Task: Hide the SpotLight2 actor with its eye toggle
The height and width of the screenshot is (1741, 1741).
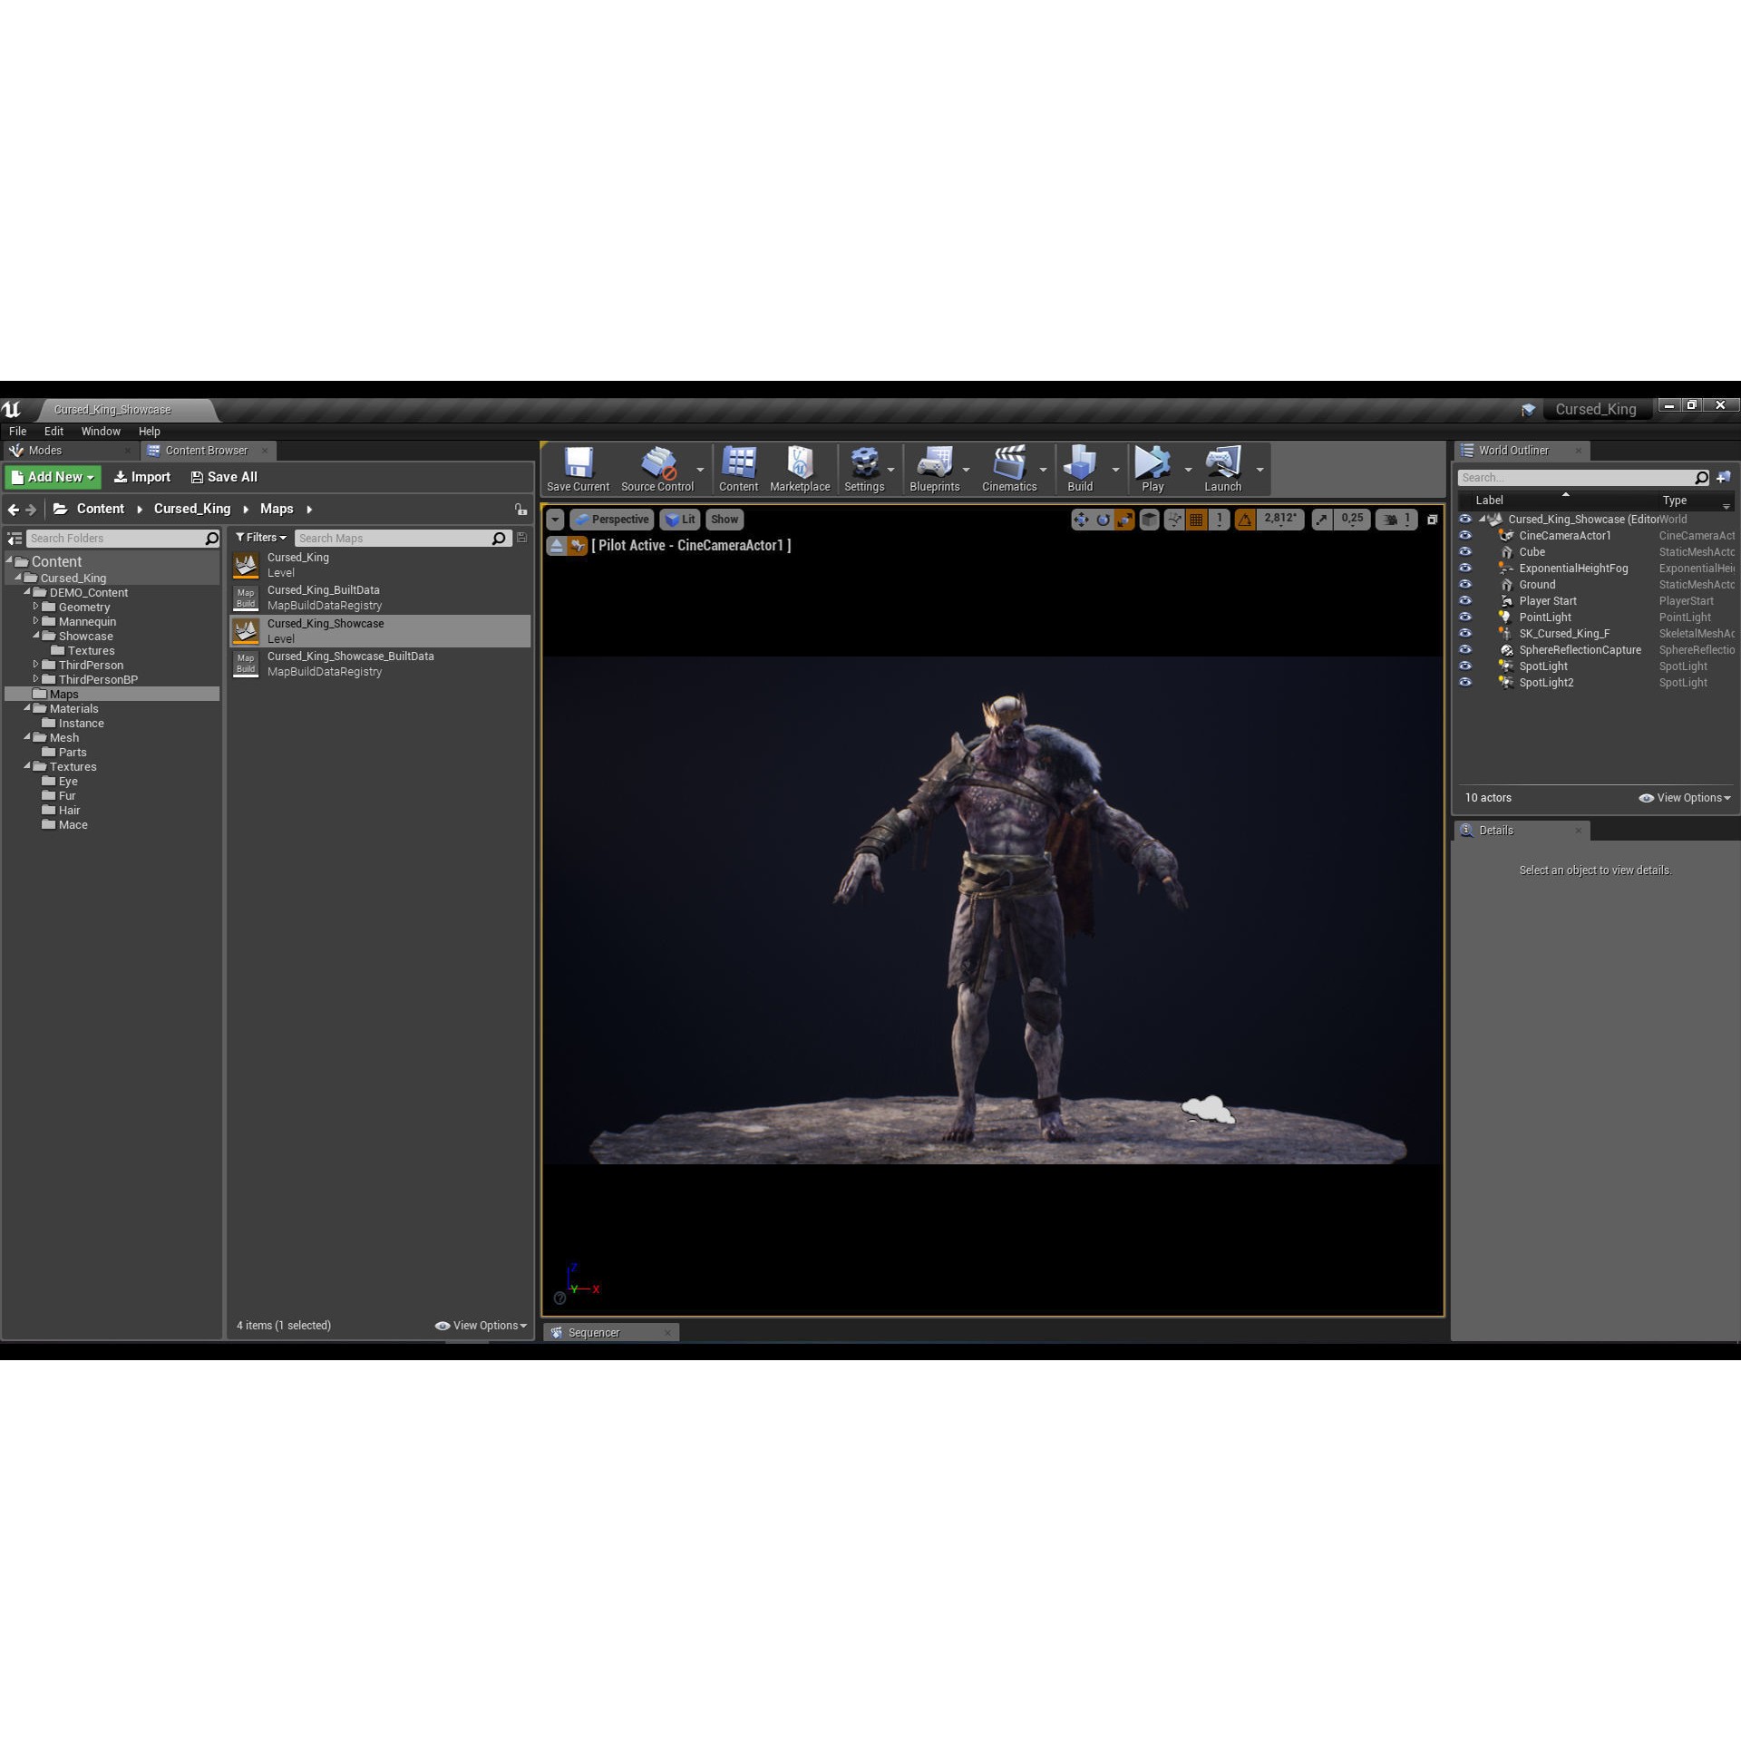Action: pos(1466,682)
